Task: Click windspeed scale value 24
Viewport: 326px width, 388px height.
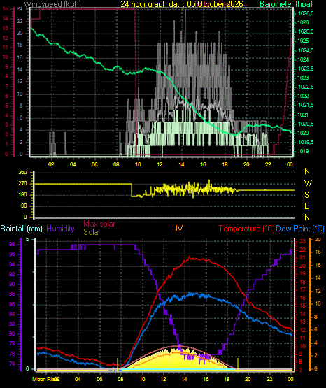Action: click(20, 9)
